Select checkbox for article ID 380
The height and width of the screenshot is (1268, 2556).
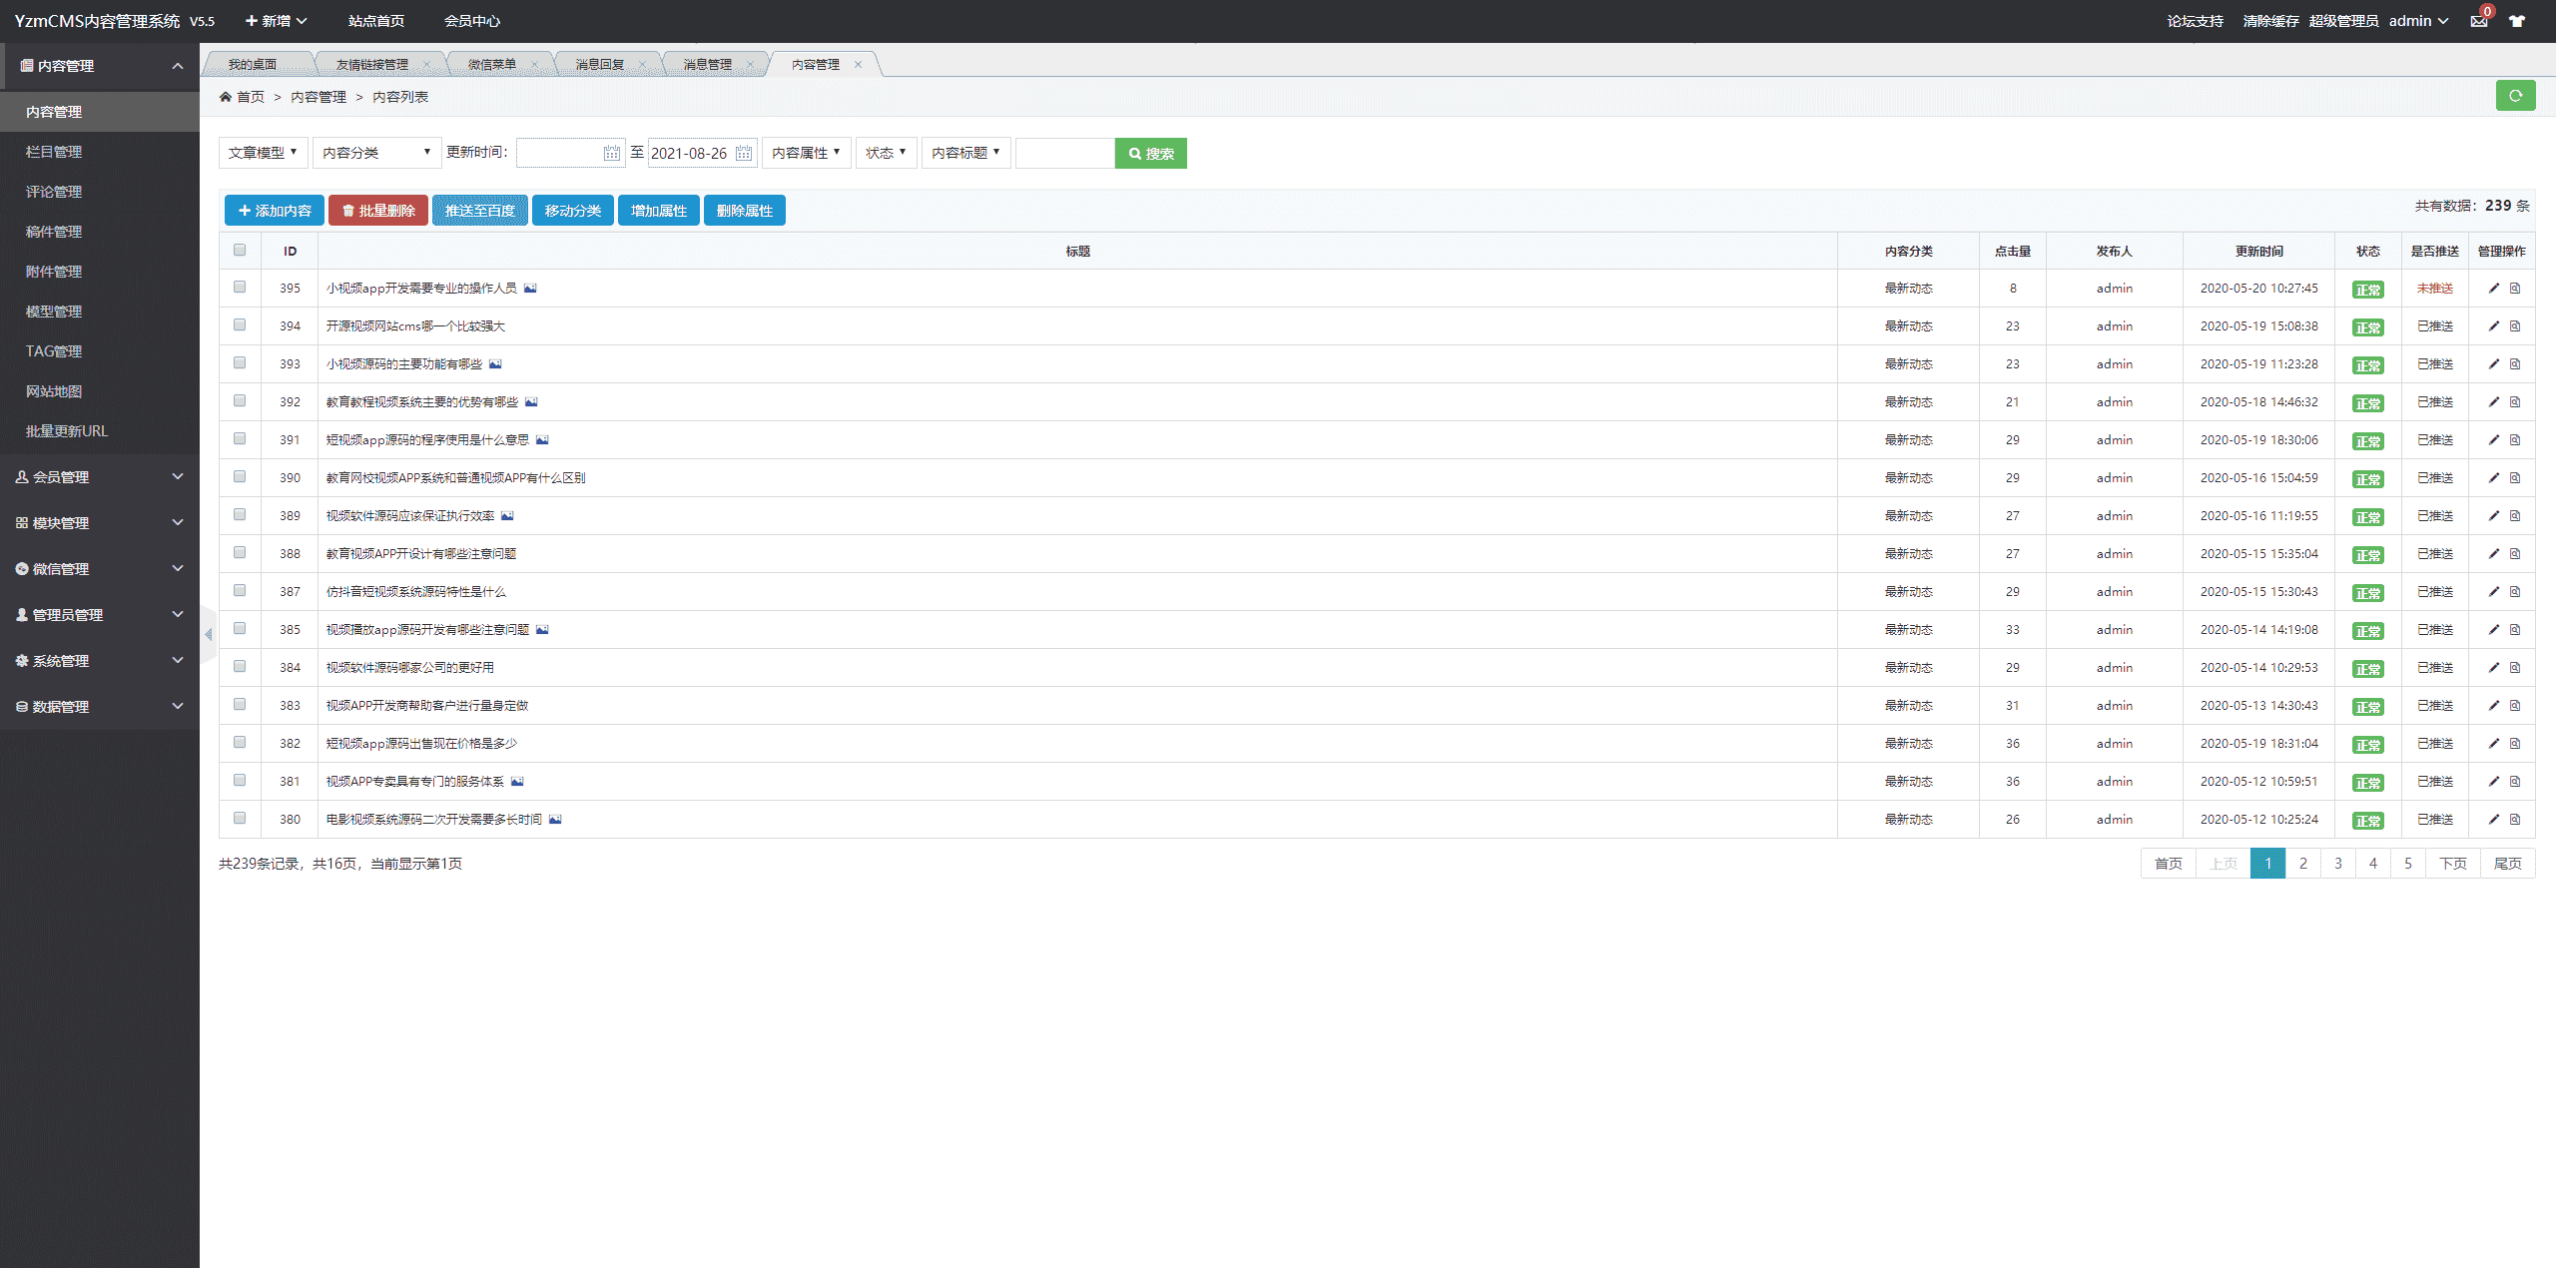pyautogui.click(x=240, y=819)
